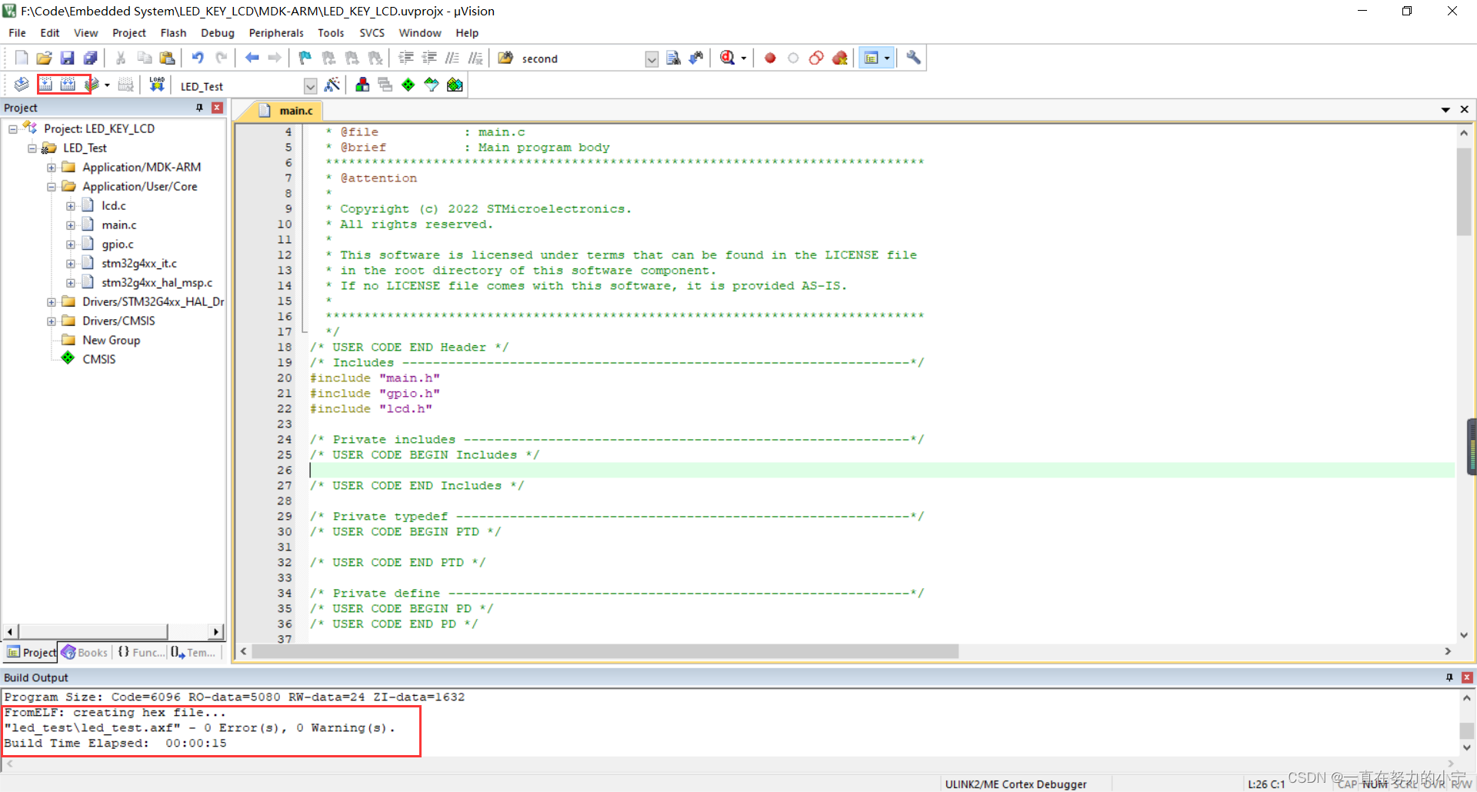Start the debug session icon
Image resolution: width=1477 pixels, height=792 pixels.
click(728, 58)
